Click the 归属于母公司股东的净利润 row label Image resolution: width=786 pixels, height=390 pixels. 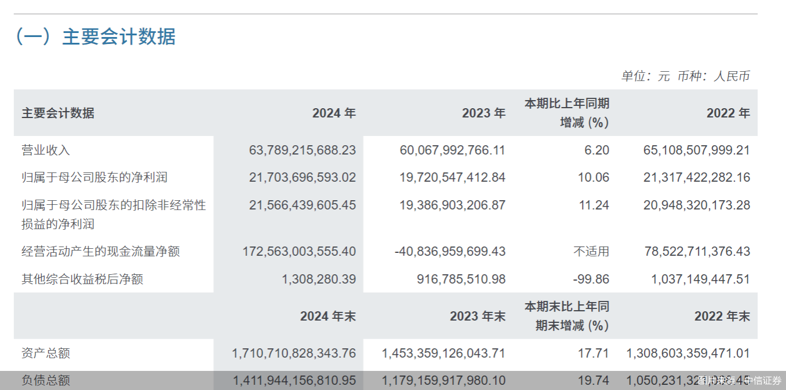point(94,177)
